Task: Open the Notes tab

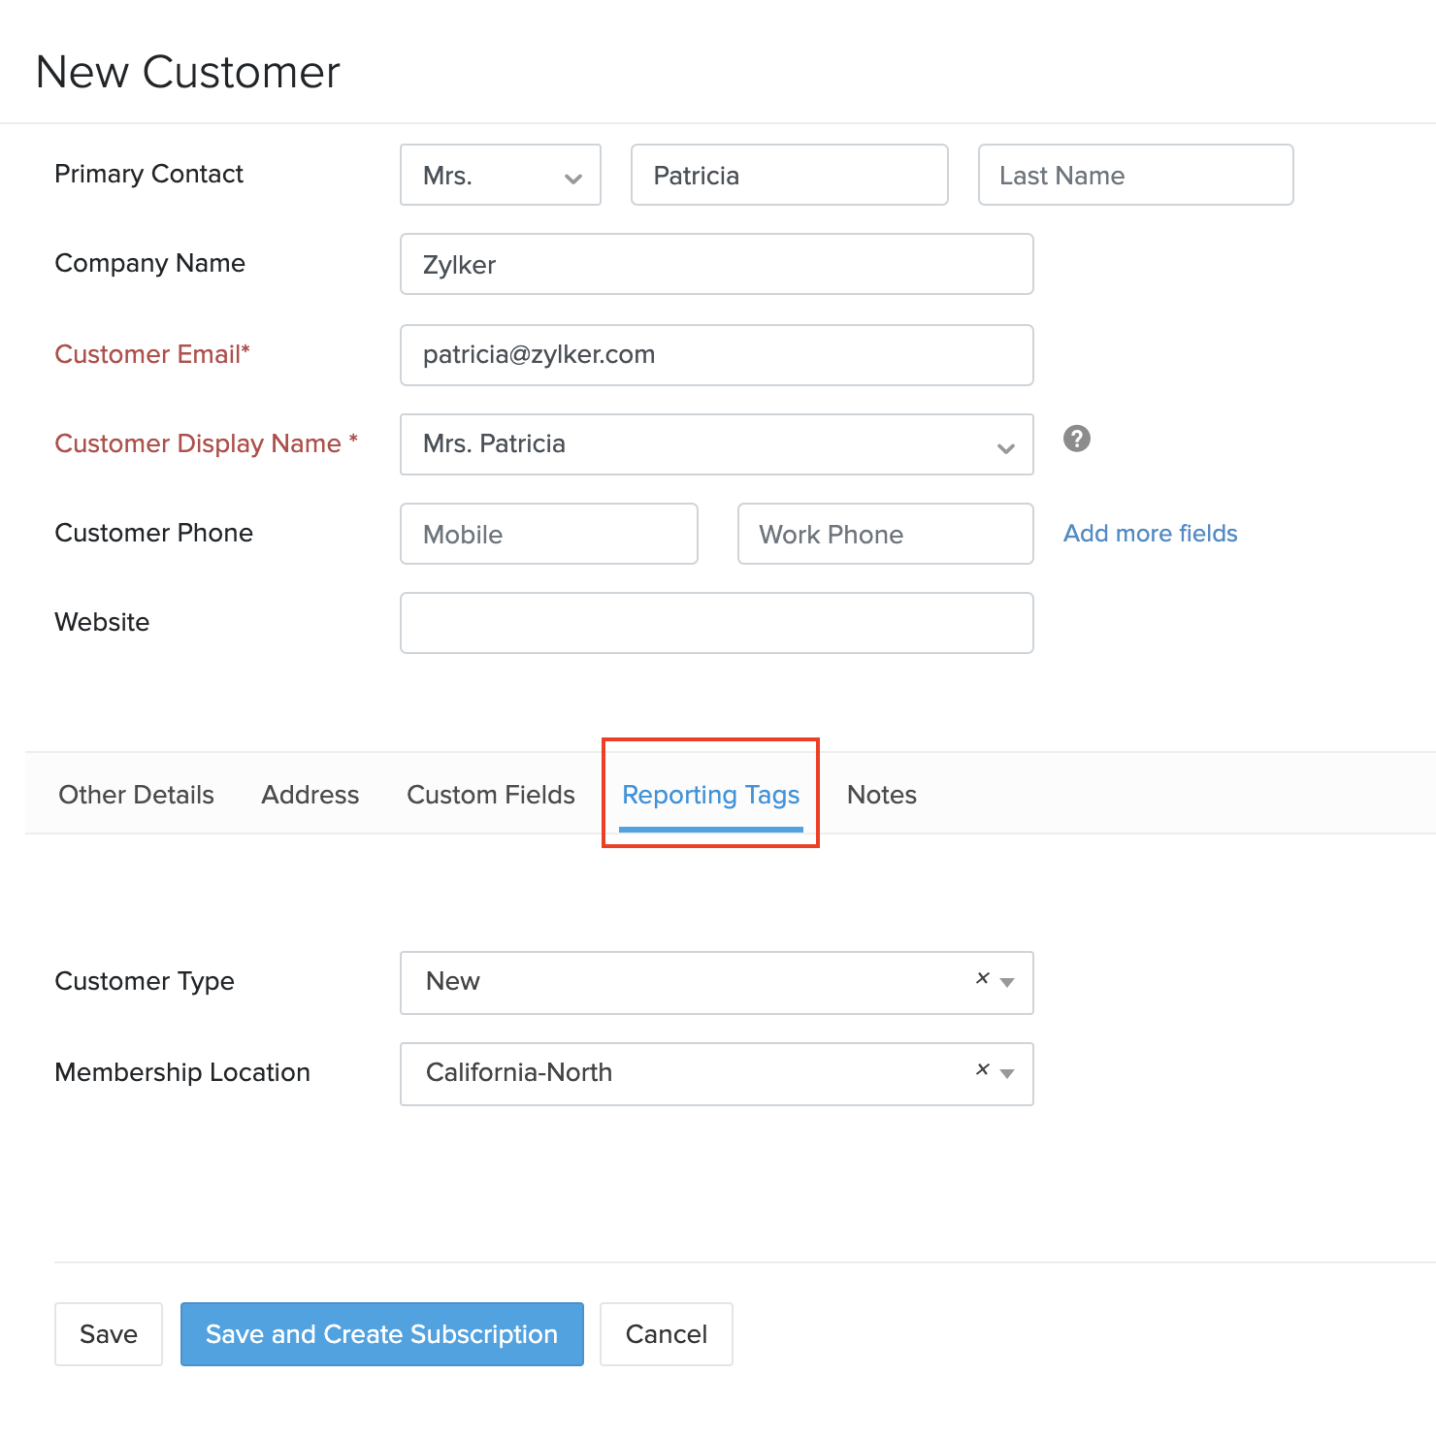Action: pyautogui.click(x=881, y=794)
